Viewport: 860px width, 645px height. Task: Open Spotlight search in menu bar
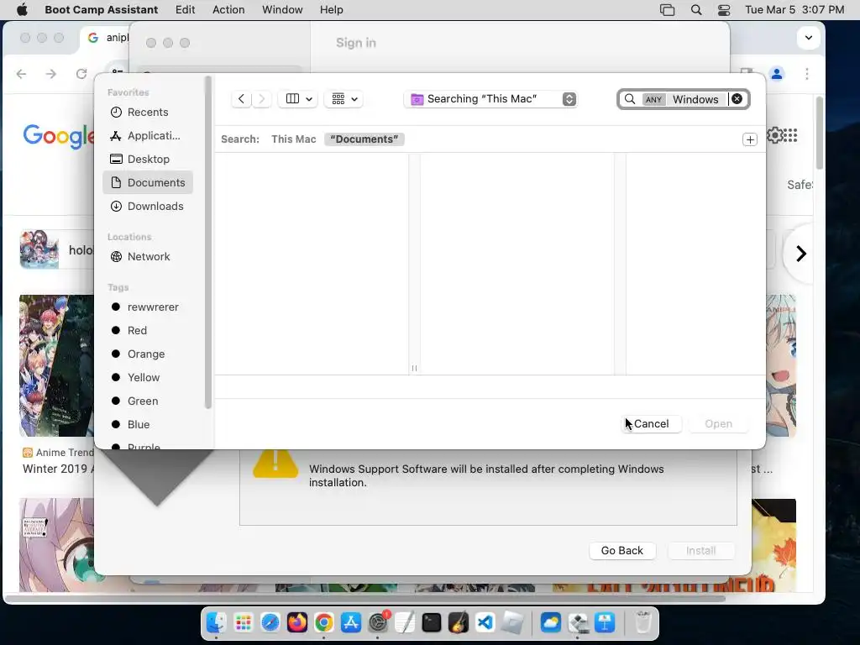pos(696,10)
